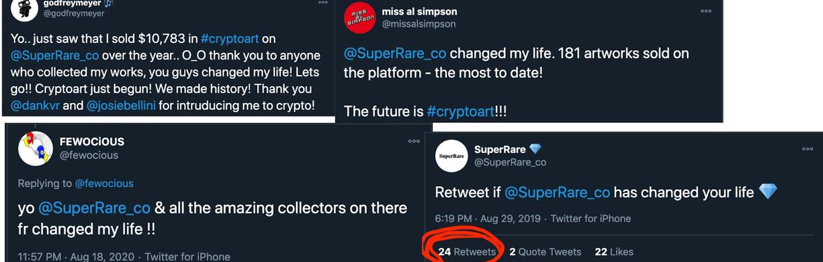Click @SuperRare_co mention in FEWOCiOUS tweet
Viewport: 823px width, 262px height.
coord(94,208)
